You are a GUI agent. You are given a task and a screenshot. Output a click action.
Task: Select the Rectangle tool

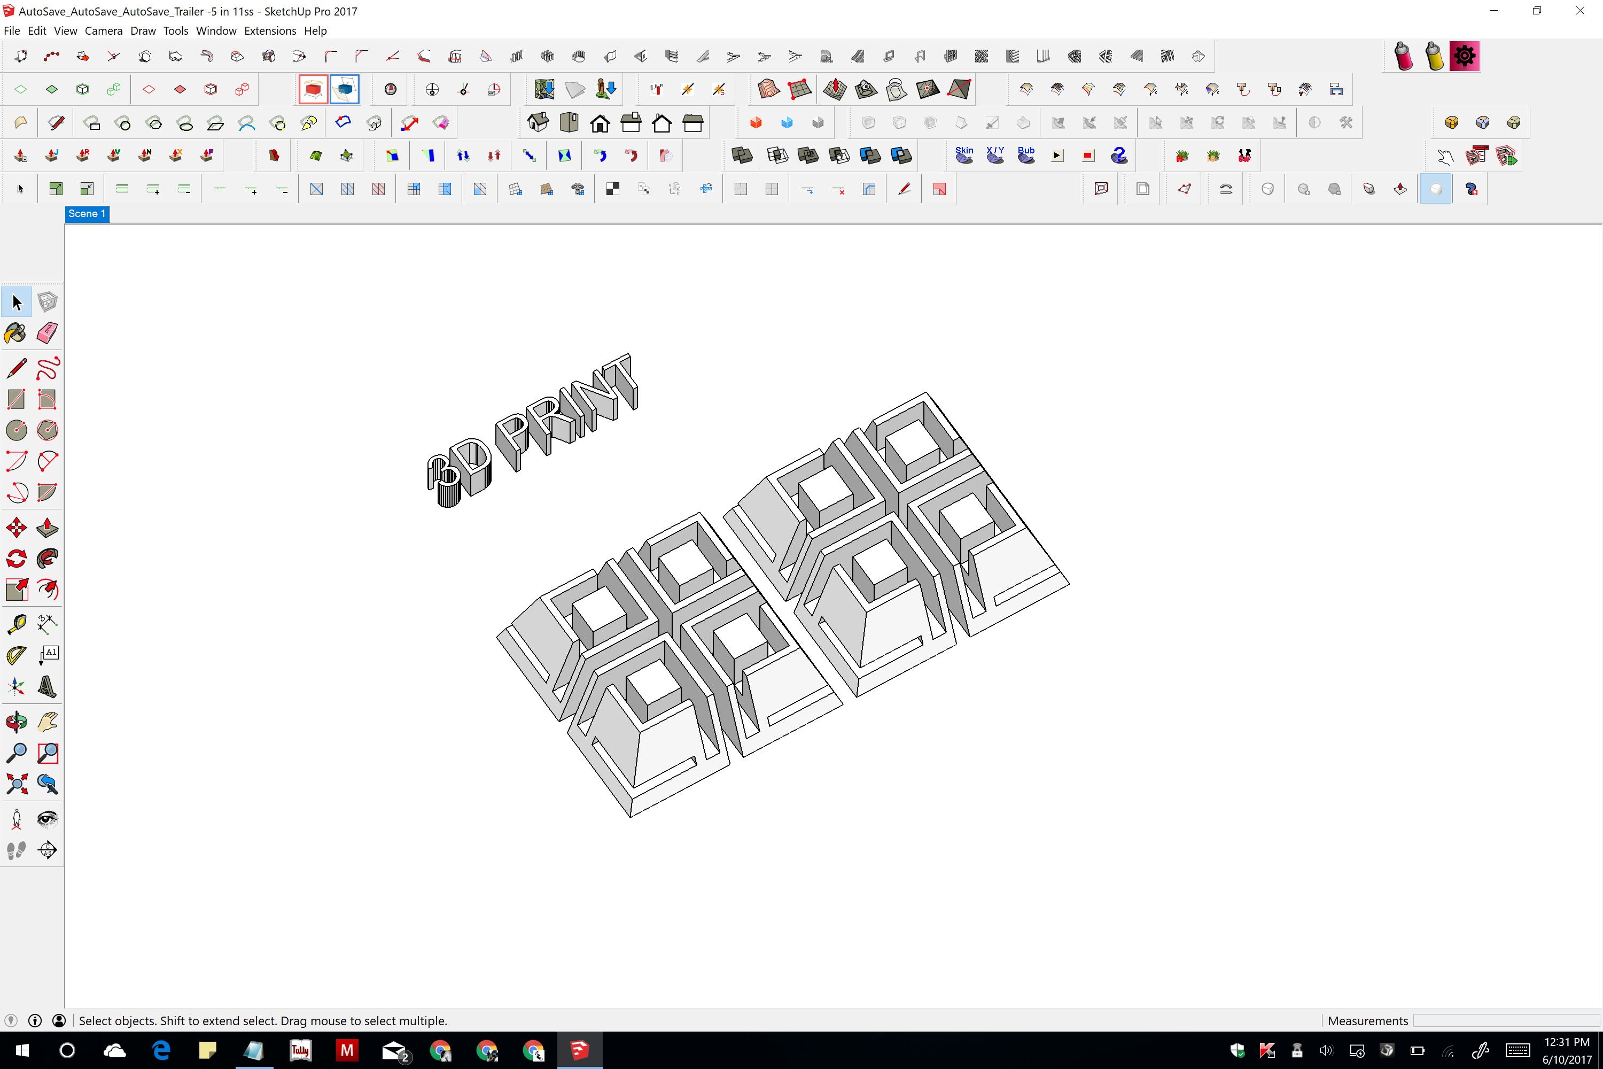pyautogui.click(x=17, y=399)
